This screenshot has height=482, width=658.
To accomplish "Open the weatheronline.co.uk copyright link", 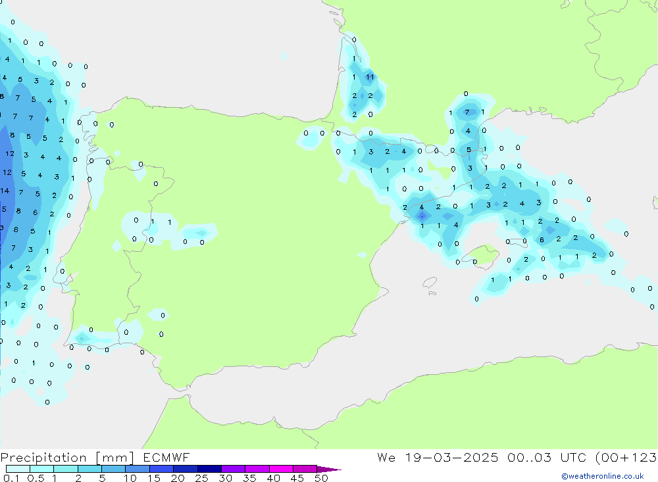I will point(603,476).
